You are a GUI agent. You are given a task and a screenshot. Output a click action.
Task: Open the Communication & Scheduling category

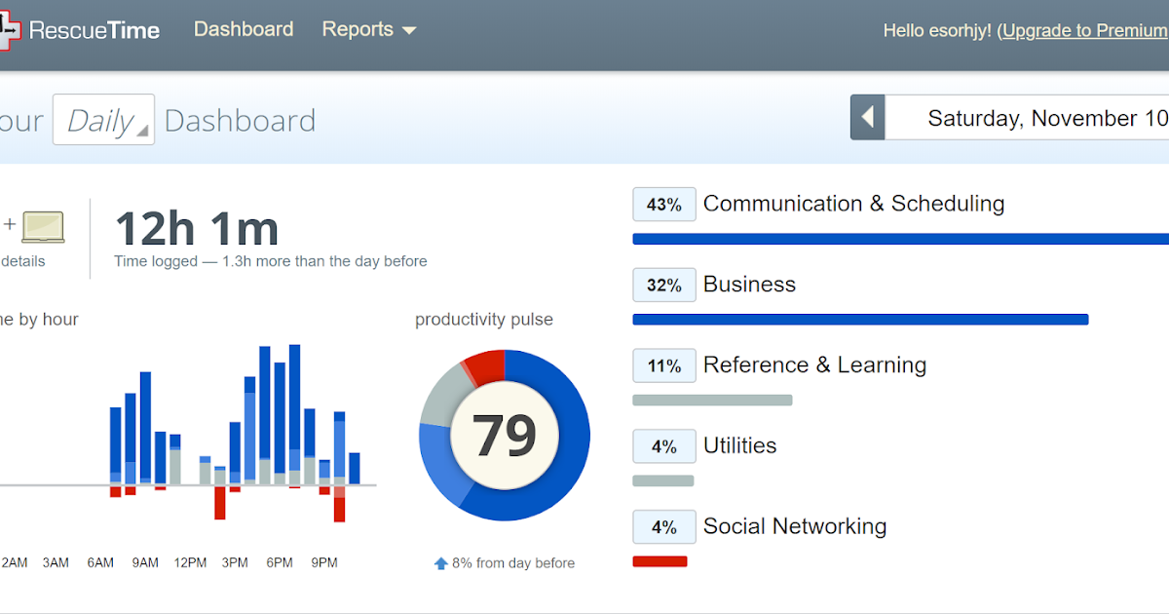(853, 204)
